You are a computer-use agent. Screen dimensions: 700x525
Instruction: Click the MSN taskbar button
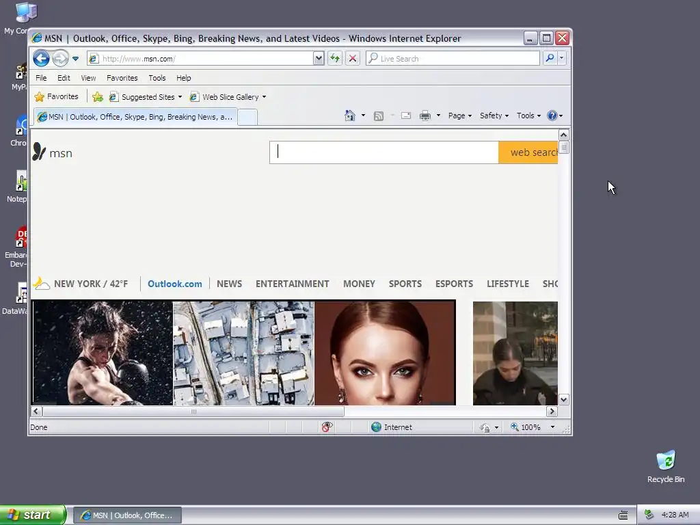(x=127, y=515)
